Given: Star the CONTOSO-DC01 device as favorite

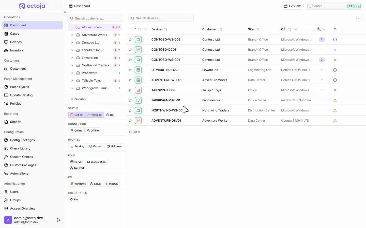Looking at the screenshot, I should pos(130,50).
